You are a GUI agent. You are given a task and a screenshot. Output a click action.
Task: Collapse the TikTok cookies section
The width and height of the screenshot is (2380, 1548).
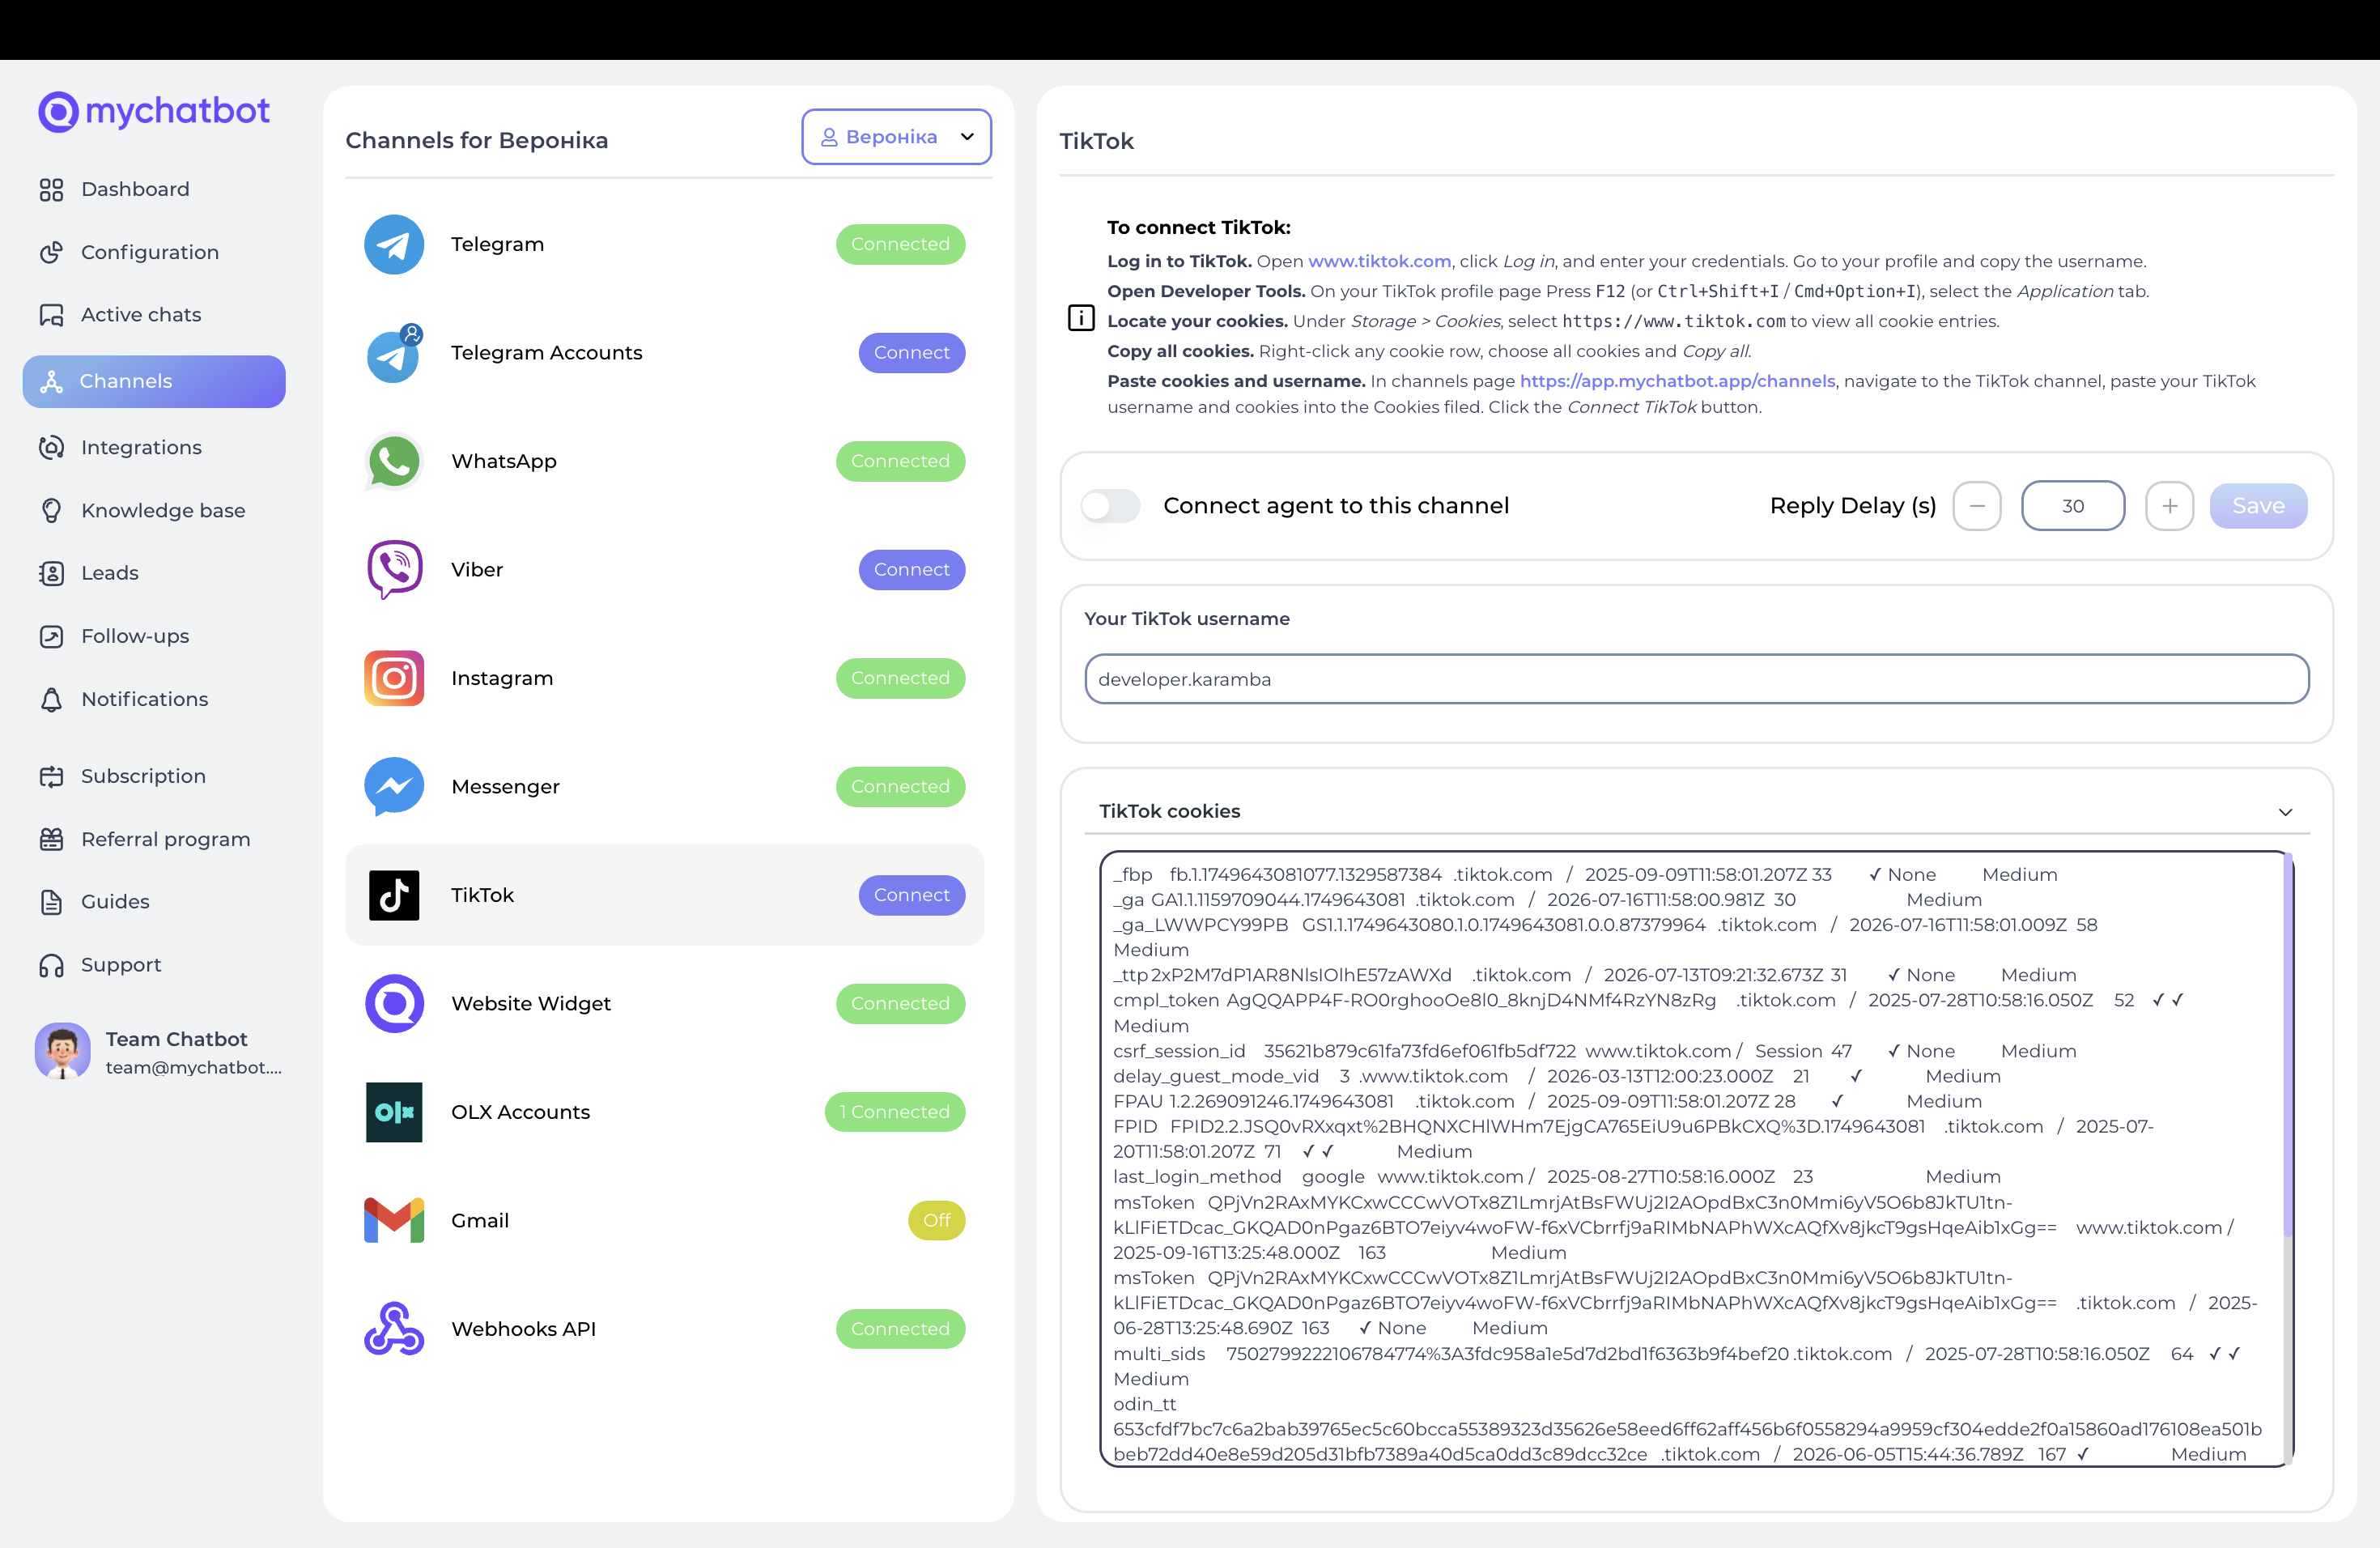2284,812
